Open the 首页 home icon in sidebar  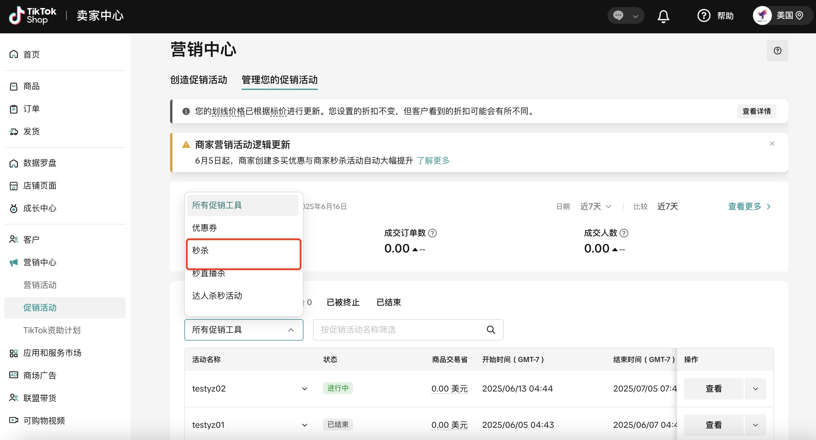click(14, 54)
